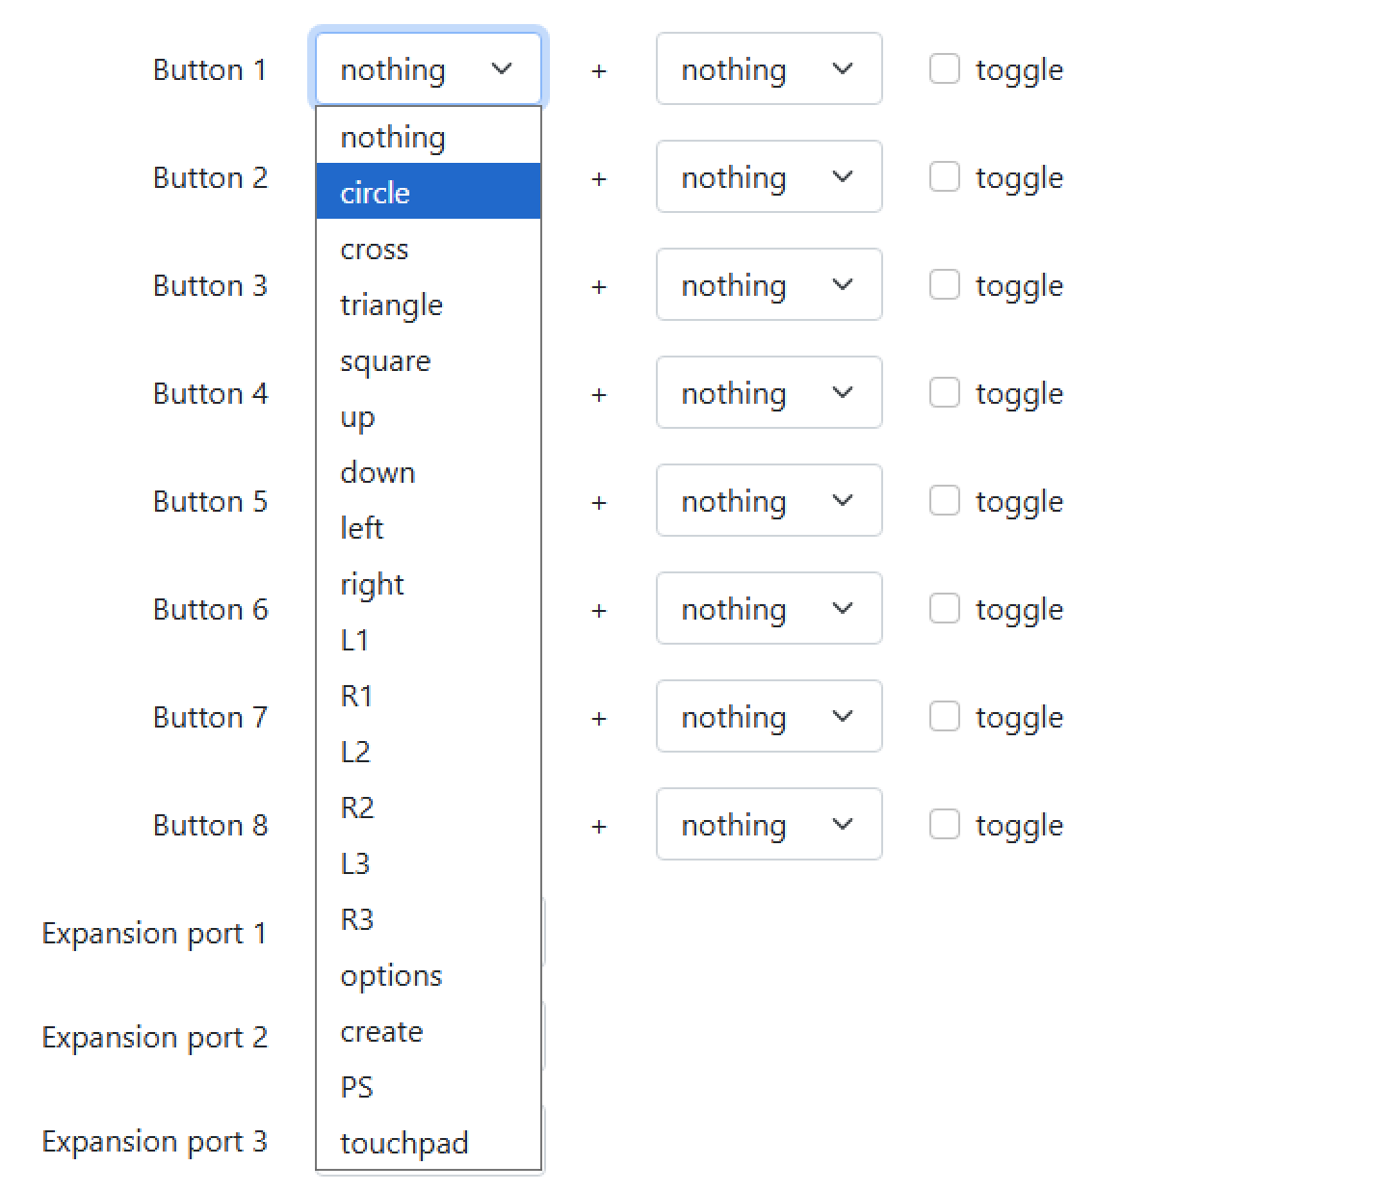The width and height of the screenshot is (1382, 1192).
Task: Choose 'touchpad' from the dropdown list
Action: (x=429, y=1143)
